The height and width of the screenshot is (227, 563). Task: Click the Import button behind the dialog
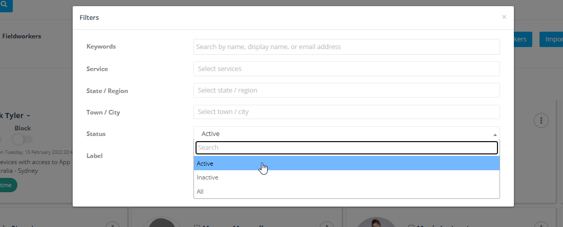pyautogui.click(x=551, y=39)
